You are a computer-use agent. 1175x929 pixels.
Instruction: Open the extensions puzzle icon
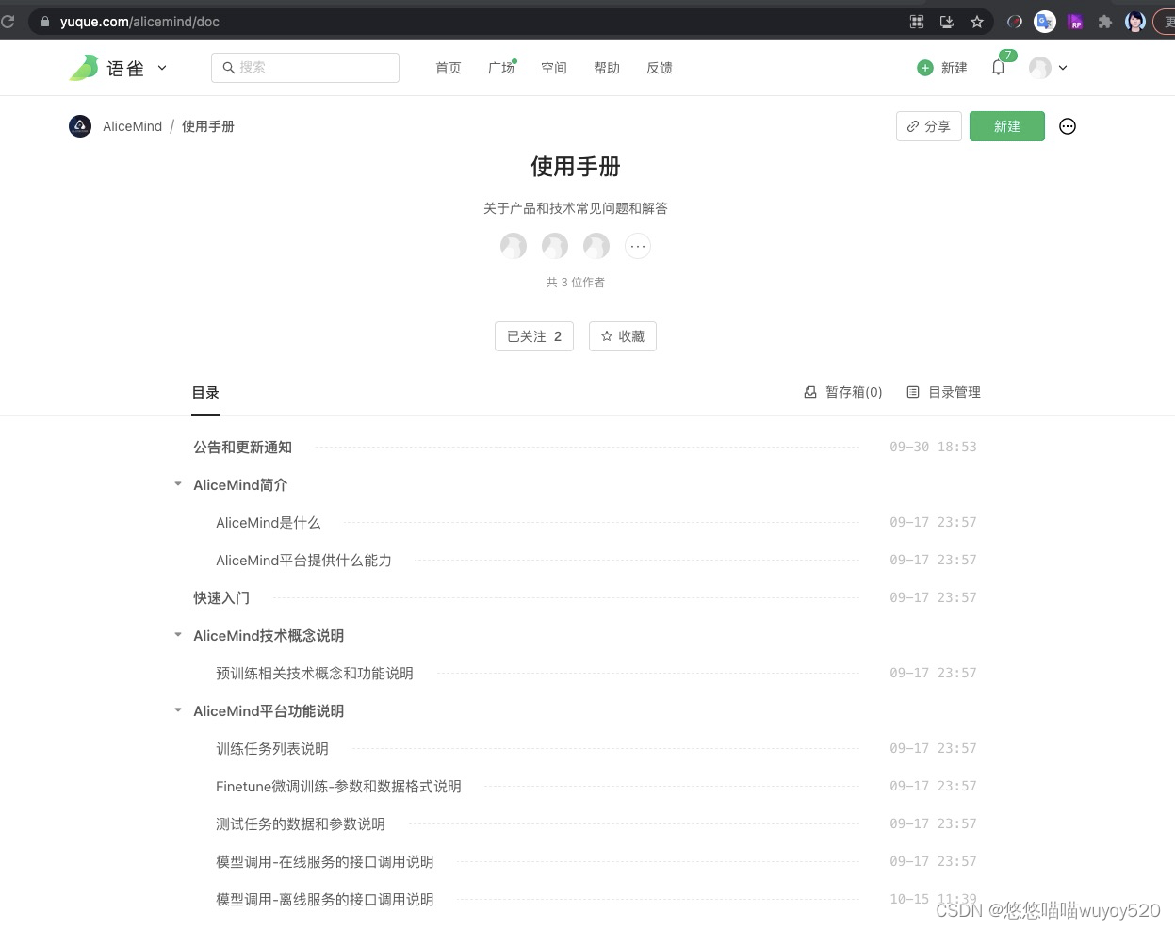click(1105, 22)
